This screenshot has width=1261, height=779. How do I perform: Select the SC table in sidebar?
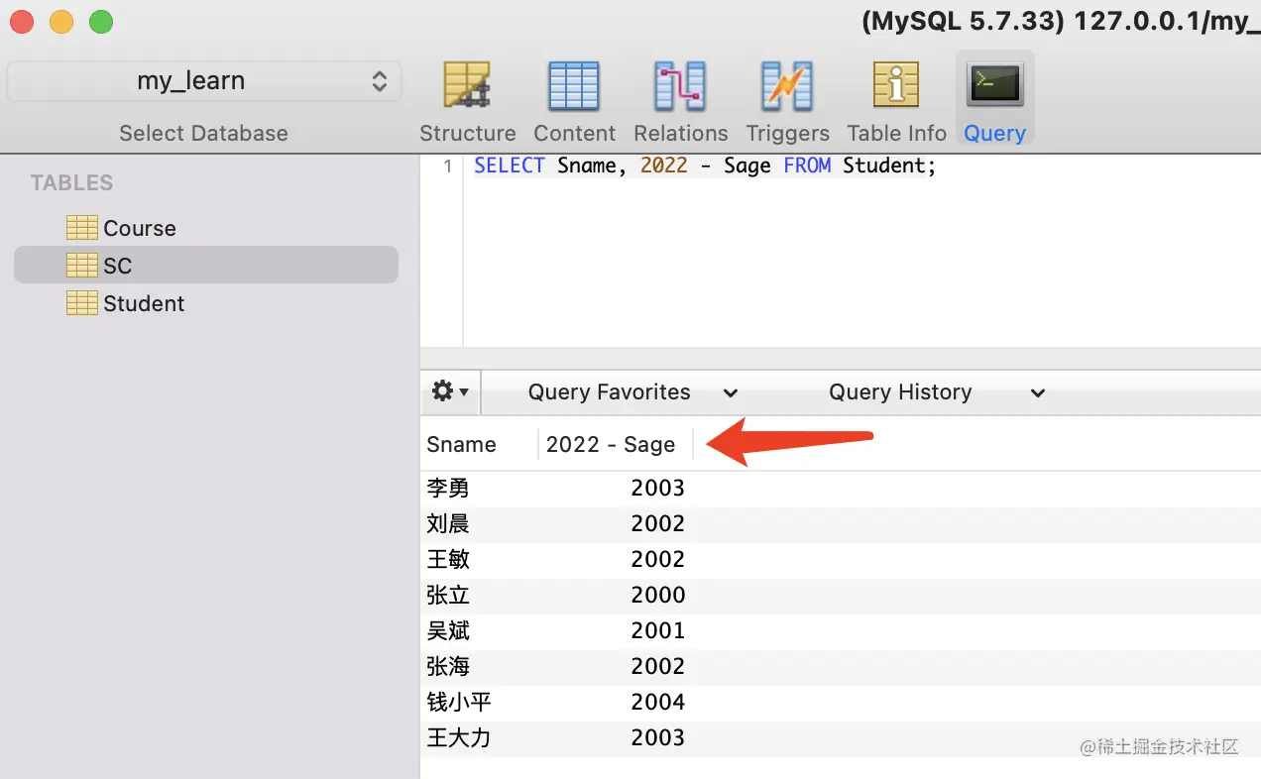coord(205,266)
